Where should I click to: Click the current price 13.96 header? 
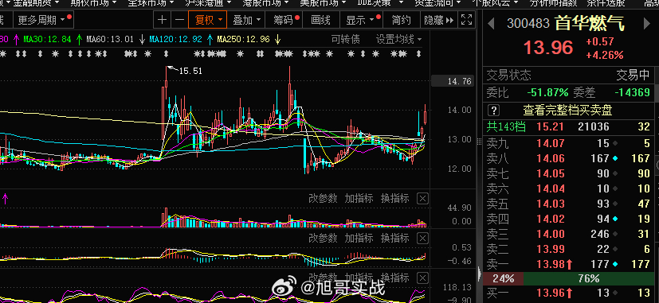pos(547,48)
